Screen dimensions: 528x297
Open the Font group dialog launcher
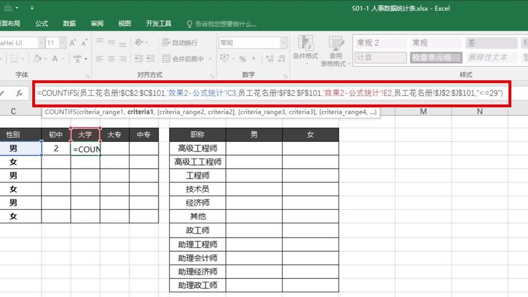87,77
